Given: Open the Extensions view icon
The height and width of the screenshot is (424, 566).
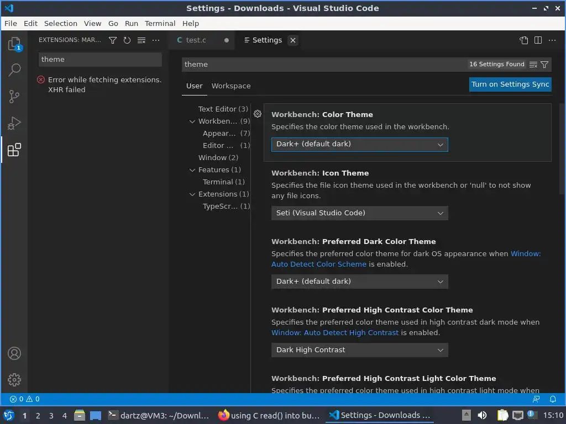Looking at the screenshot, I should coord(14,150).
